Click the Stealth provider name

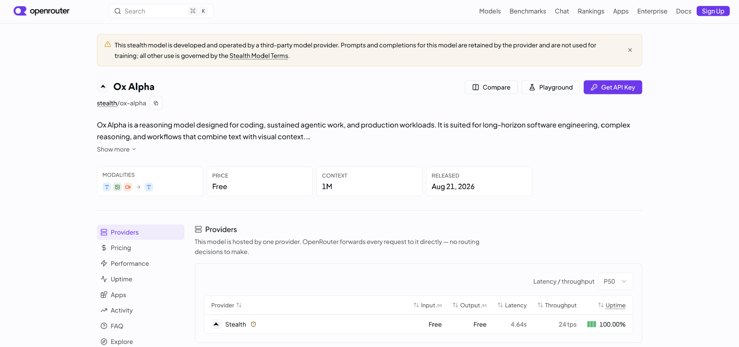236,325
